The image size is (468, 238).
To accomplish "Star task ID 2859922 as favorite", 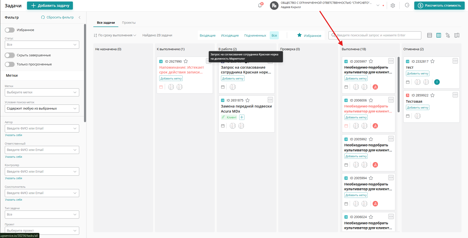I will [x=432, y=95].
